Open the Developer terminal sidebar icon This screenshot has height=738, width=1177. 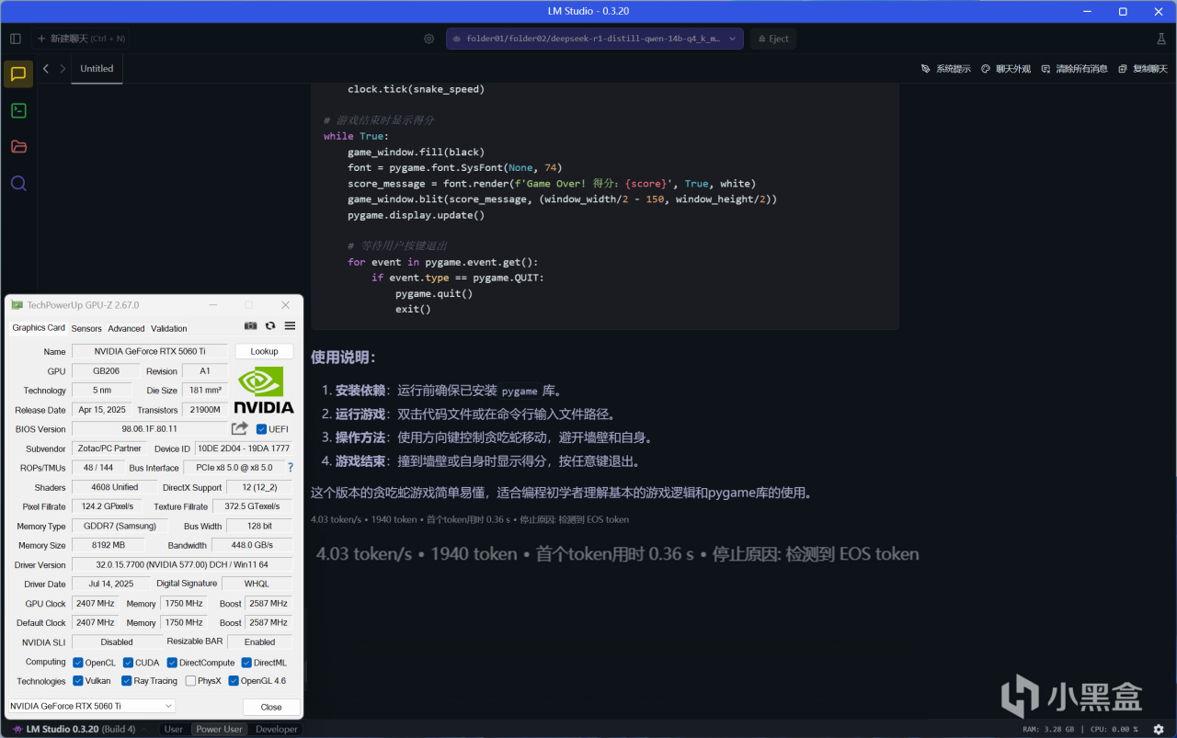[18, 110]
